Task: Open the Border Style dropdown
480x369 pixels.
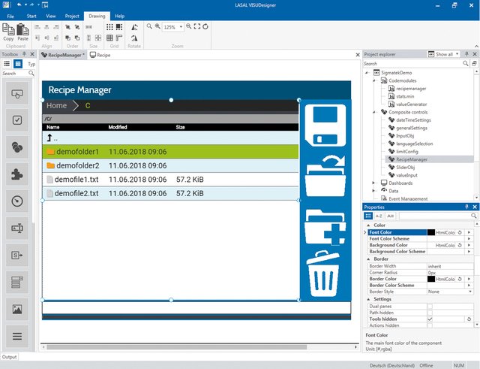Action: (470, 292)
